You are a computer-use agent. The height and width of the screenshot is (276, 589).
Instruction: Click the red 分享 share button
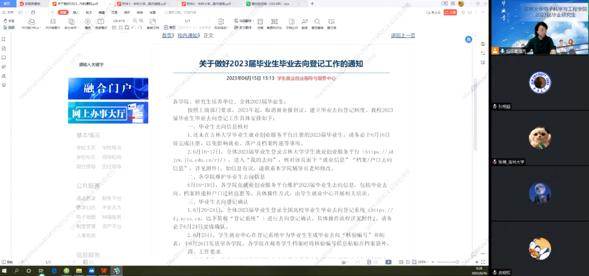click(450, 13)
